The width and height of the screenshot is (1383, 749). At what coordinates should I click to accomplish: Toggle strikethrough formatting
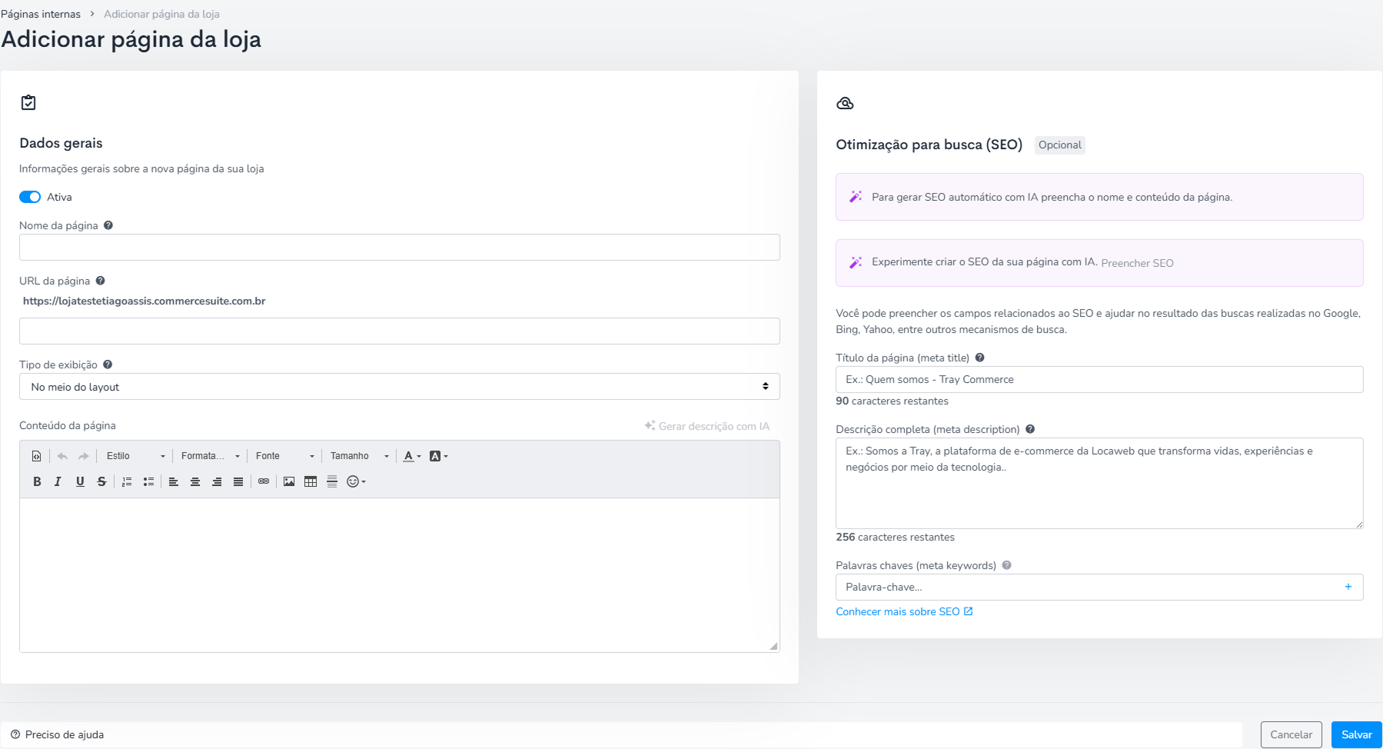click(x=101, y=481)
